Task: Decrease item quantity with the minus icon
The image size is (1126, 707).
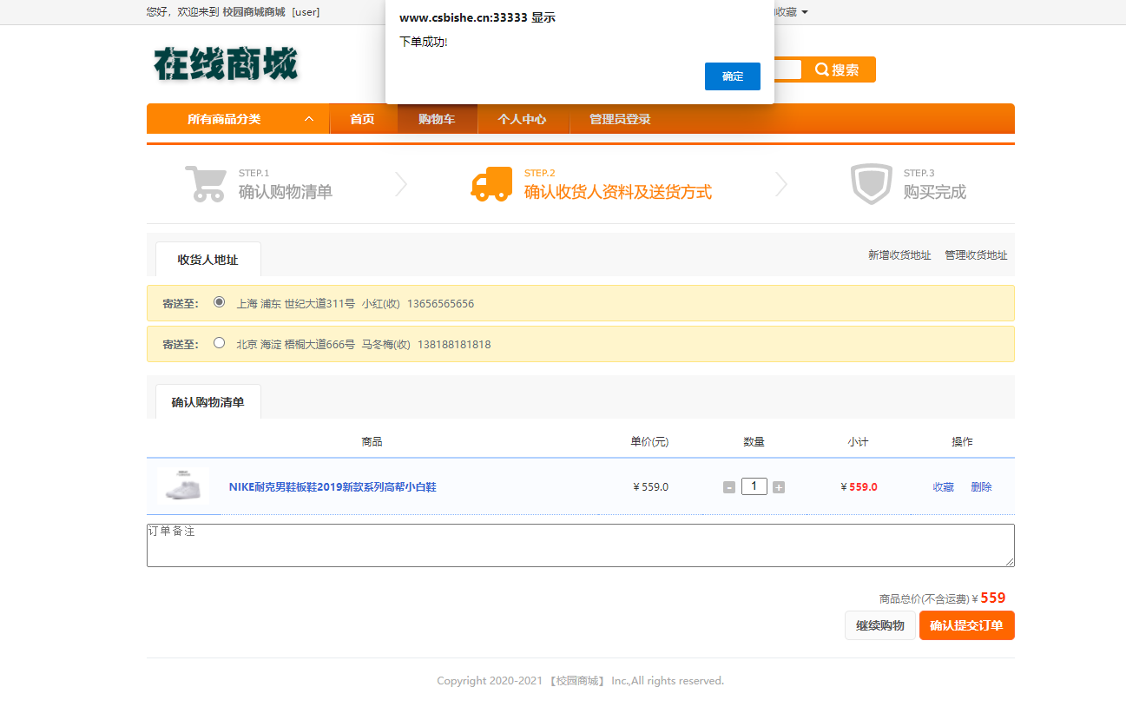Action: click(729, 486)
